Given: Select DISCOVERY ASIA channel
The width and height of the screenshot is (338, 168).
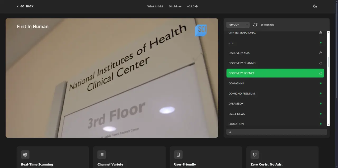Looking at the screenshot, I should click(275, 53).
